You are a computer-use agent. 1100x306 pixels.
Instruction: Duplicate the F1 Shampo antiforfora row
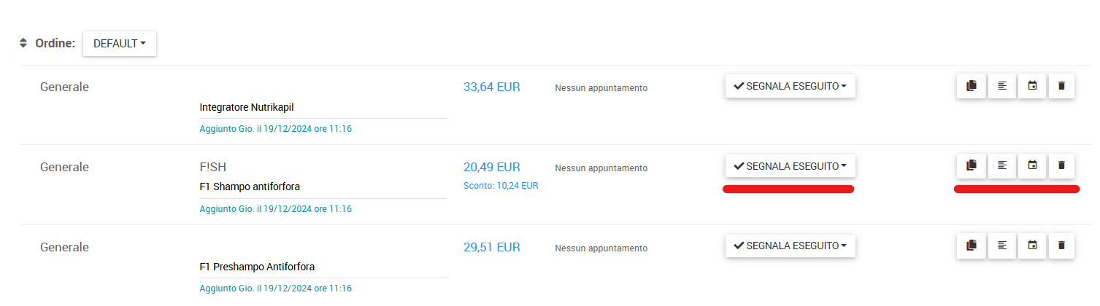971,166
